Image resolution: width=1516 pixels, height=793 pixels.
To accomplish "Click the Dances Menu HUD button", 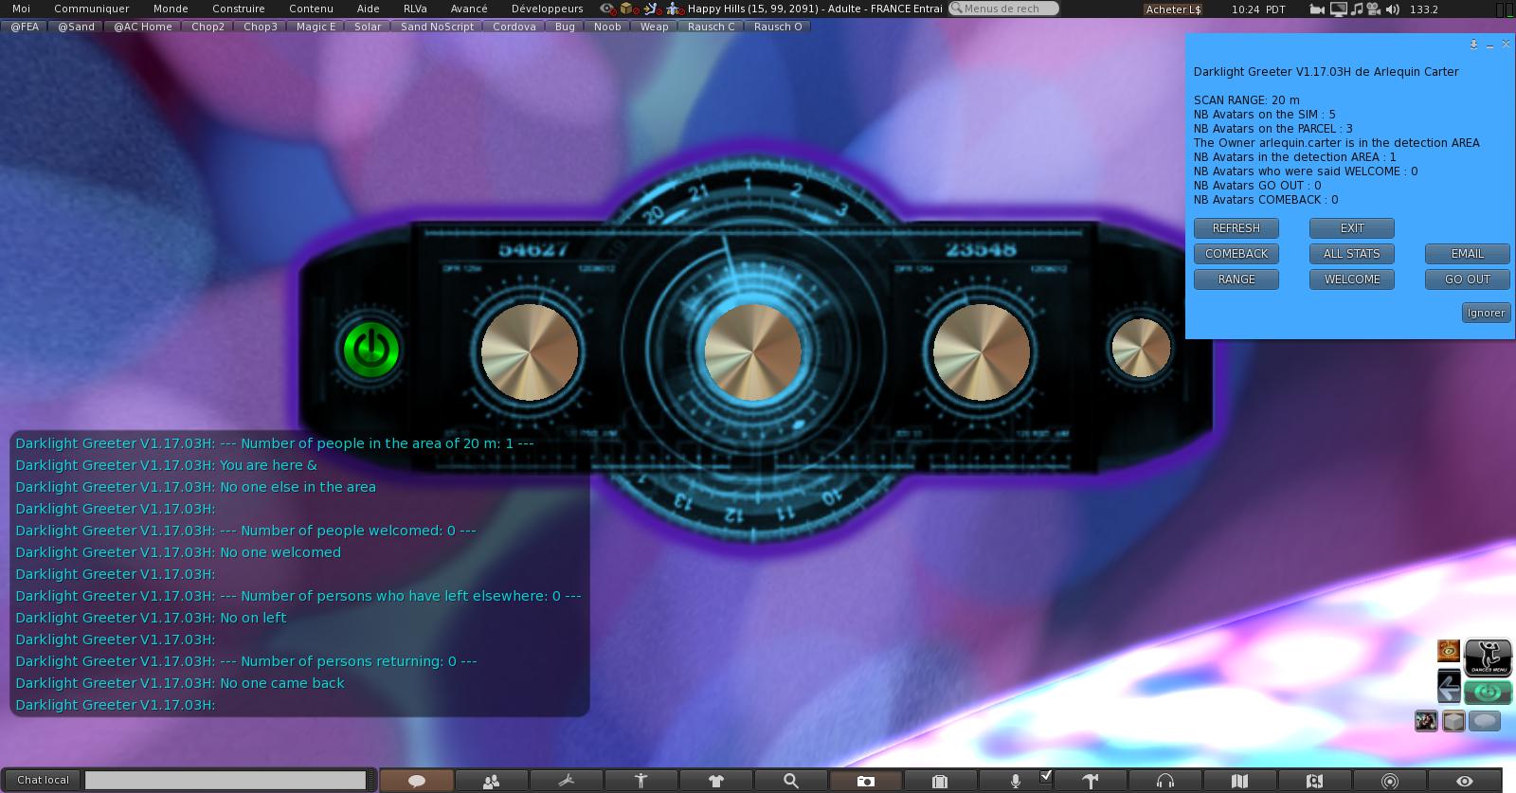I will [x=1488, y=657].
